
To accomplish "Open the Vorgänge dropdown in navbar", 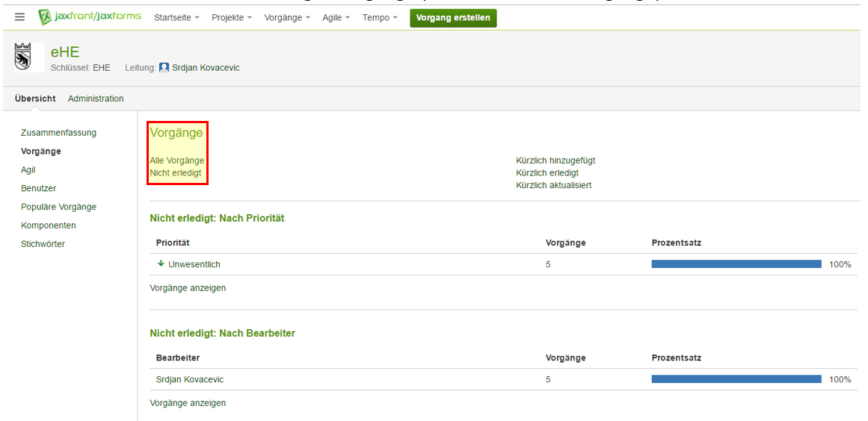I will pos(287,18).
